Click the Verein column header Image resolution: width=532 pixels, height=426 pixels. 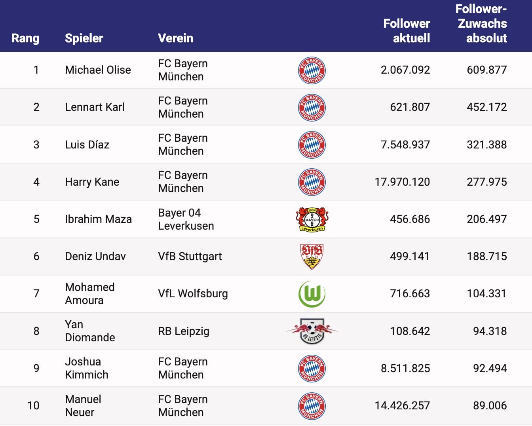pos(175,38)
